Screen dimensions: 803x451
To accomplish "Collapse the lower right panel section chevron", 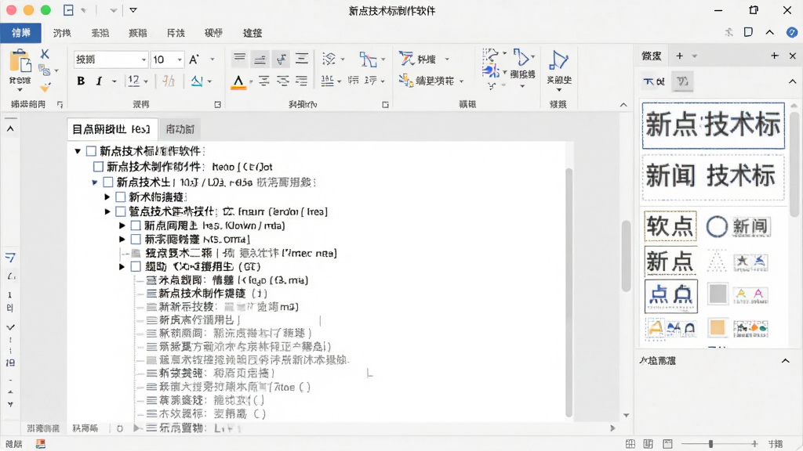I will click(786, 361).
